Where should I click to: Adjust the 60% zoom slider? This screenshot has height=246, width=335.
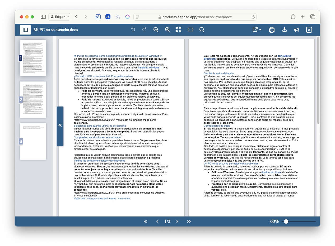[x=286, y=221]
